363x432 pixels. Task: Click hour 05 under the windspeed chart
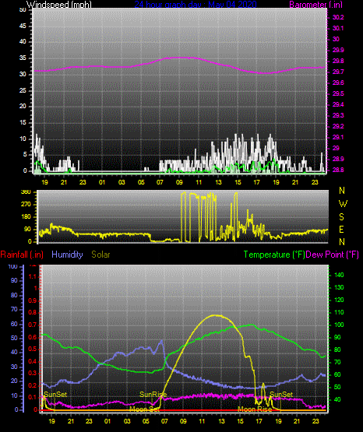pyautogui.click(x=141, y=182)
